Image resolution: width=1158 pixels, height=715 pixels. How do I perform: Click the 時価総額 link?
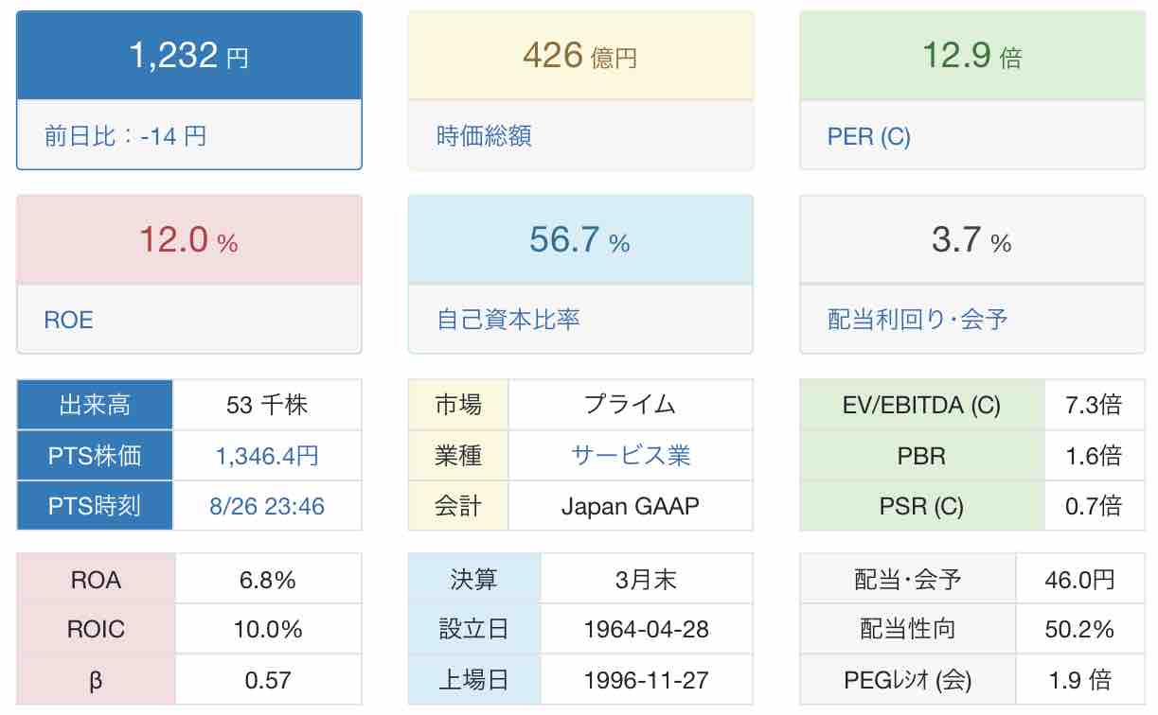point(484,136)
